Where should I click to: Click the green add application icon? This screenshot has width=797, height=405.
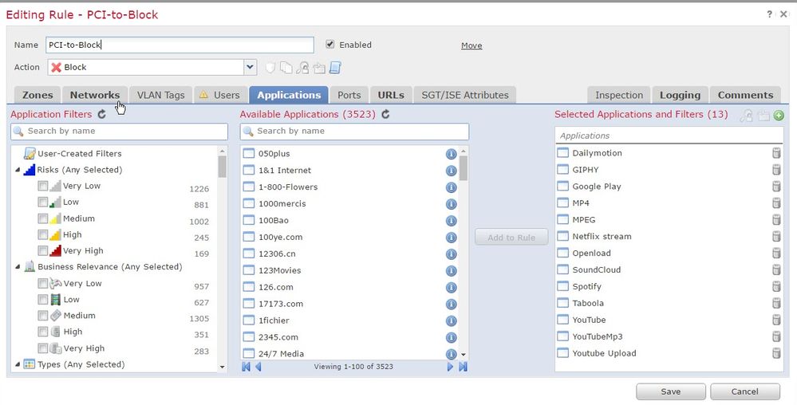click(778, 116)
